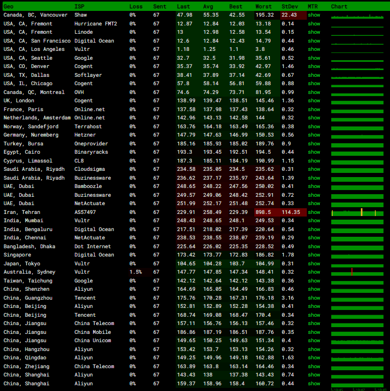This screenshot has width=390, height=391.
Task: Open show link for Chicago Cogent
Action: coord(314,84)
